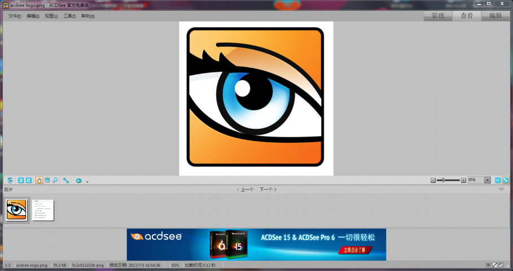This screenshot has height=271, width=513.
Task: Click the rotate left icon
Action: pyautogui.click(x=20, y=180)
